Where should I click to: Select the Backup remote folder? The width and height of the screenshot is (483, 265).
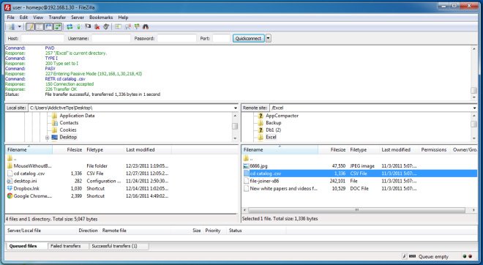coord(273,123)
